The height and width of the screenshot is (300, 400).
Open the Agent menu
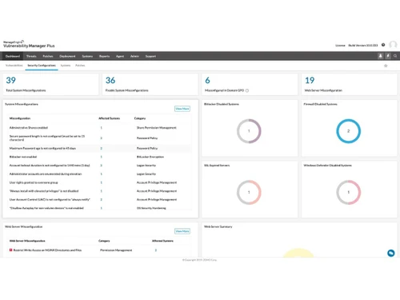coord(120,56)
